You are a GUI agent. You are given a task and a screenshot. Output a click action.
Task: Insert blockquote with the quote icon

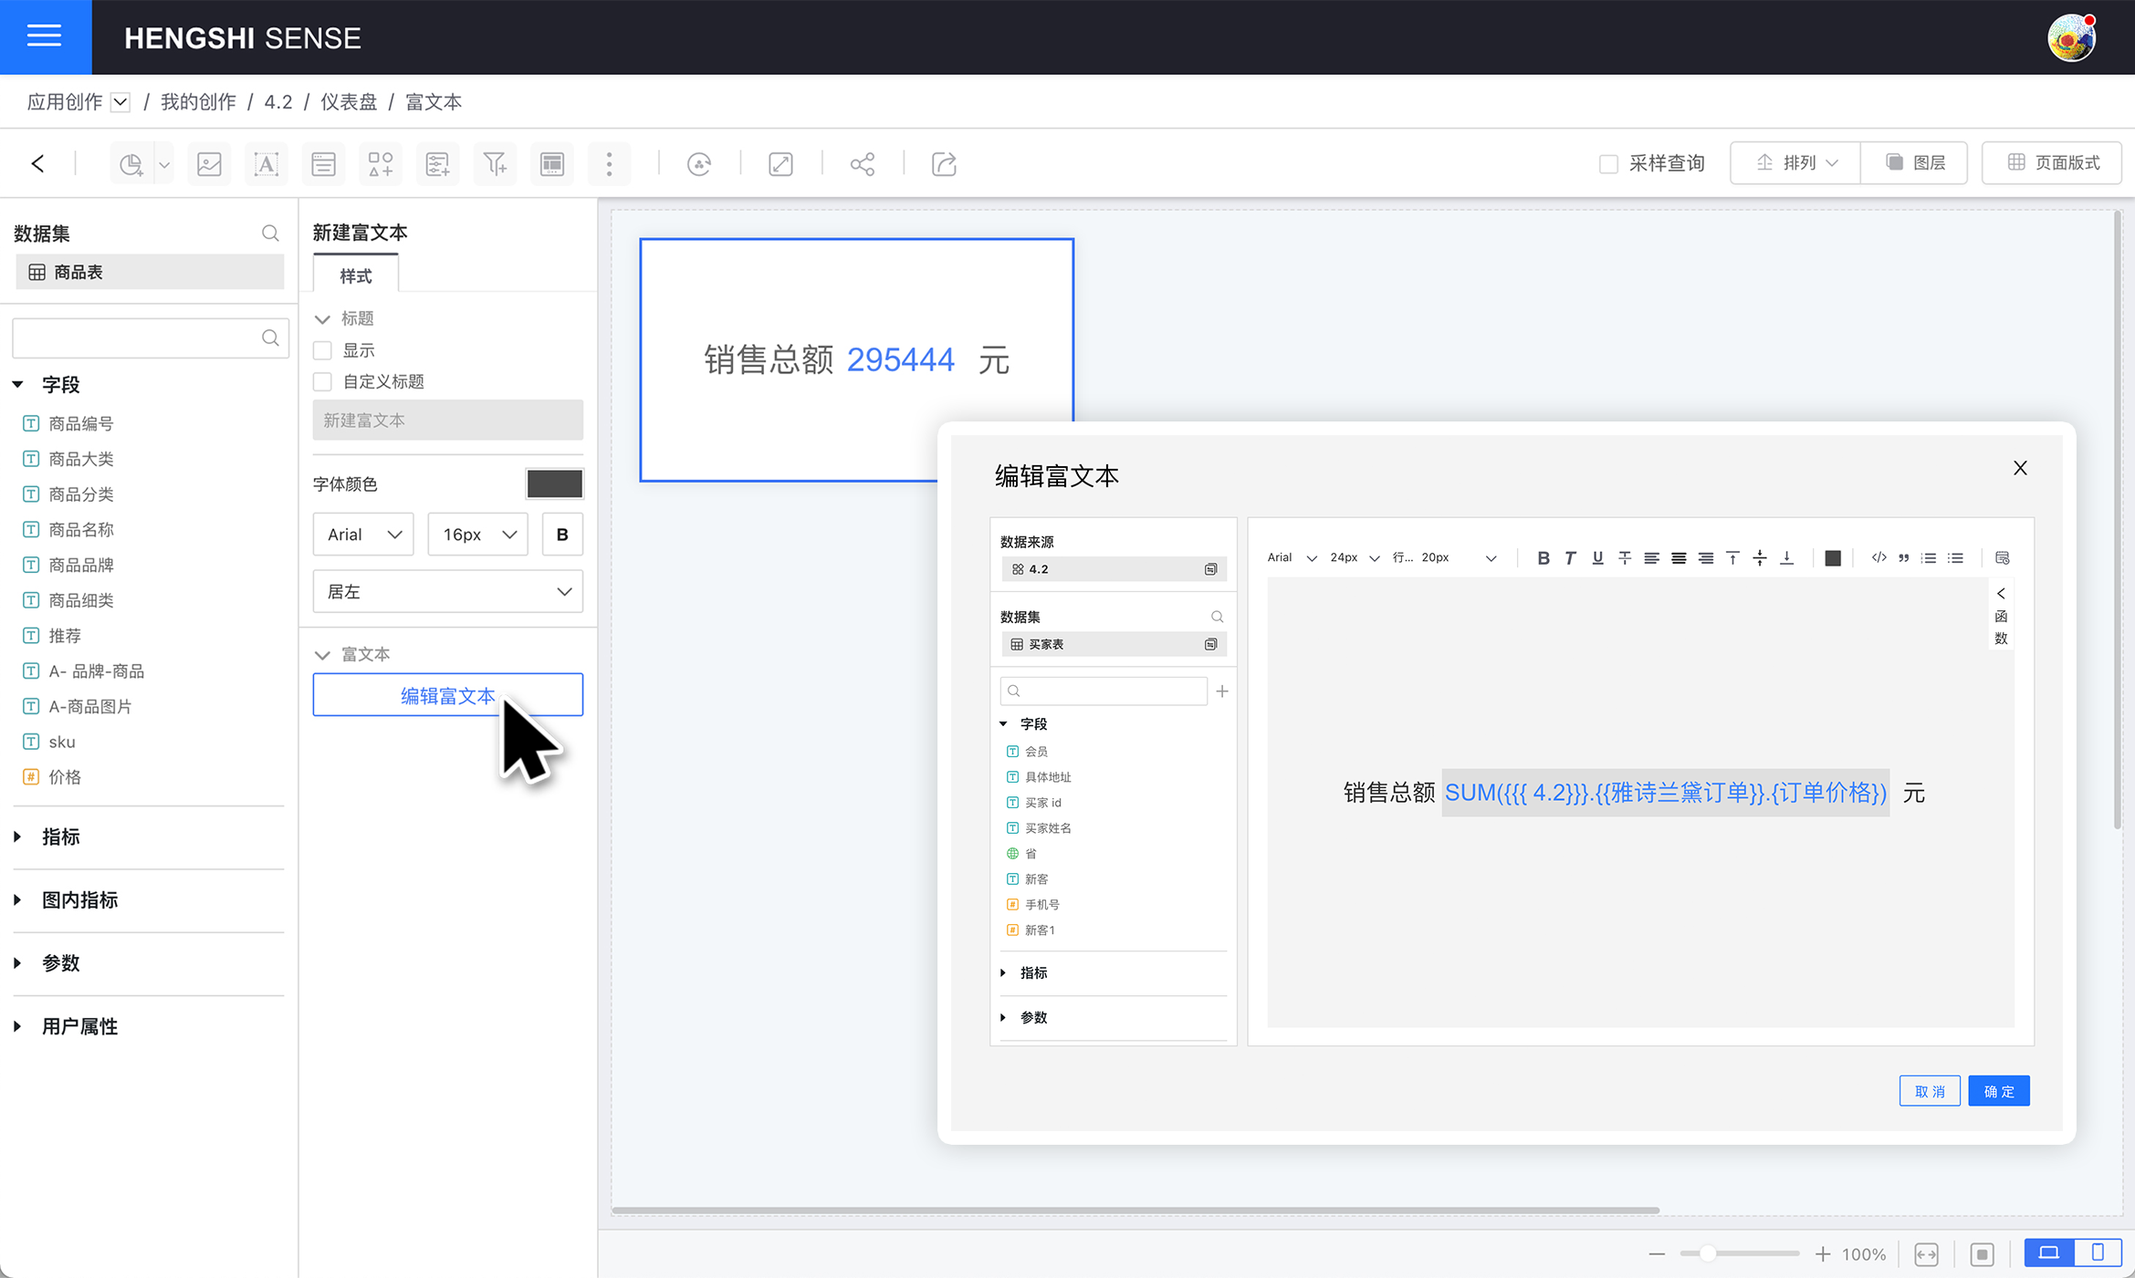tap(1904, 558)
